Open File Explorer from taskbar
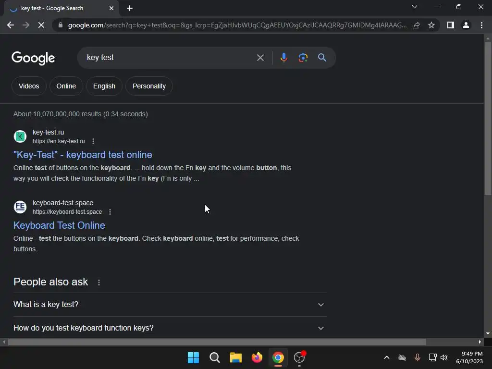The image size is (492, 369). (235, 357)
